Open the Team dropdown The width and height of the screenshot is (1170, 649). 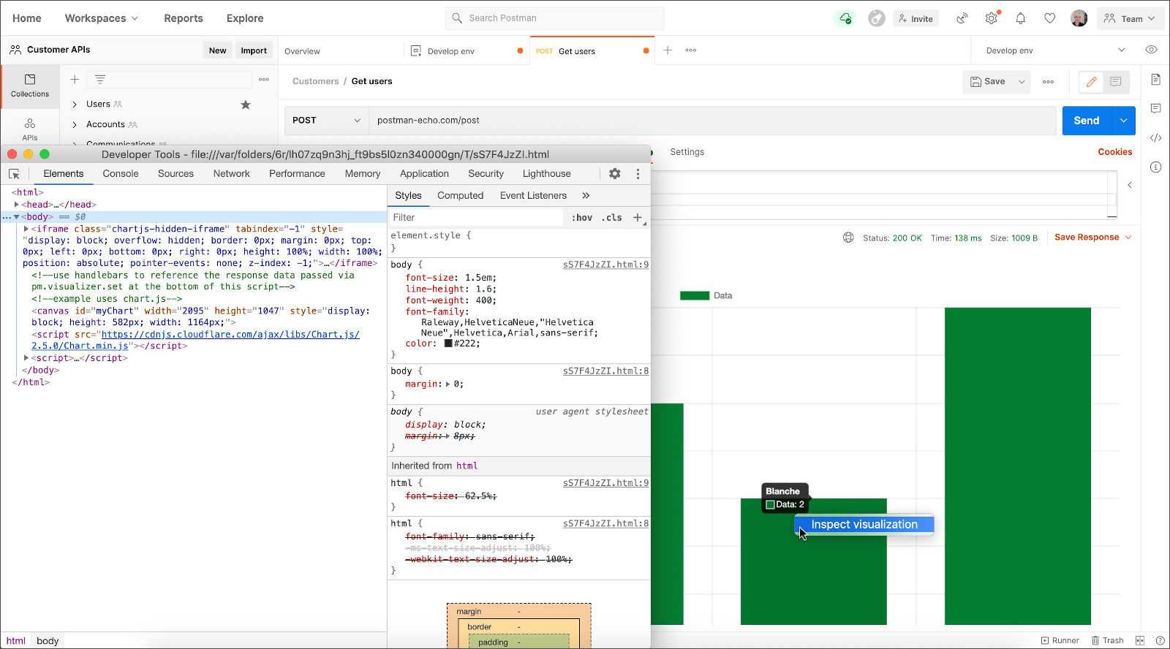[1130, 18]
